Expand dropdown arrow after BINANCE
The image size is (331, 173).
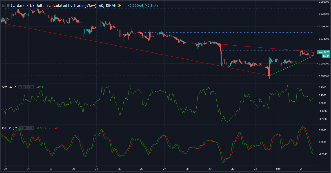tap(123, 5)
